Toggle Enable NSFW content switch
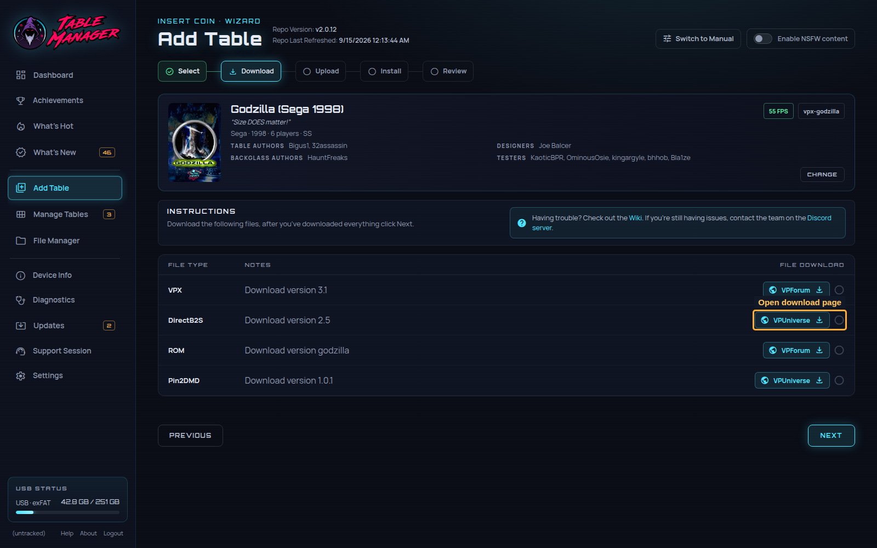The height and width of the screenshot is (548, 877). [762, 39]
